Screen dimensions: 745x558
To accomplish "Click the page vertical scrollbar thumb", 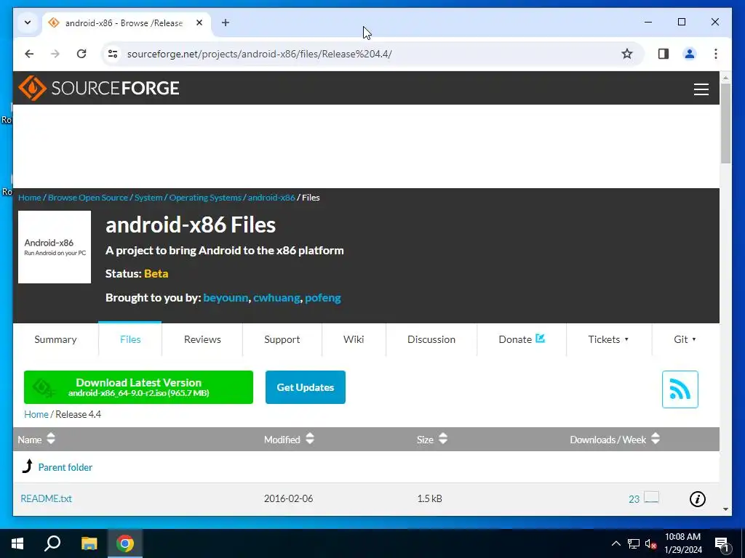I will tap(725, 124).
